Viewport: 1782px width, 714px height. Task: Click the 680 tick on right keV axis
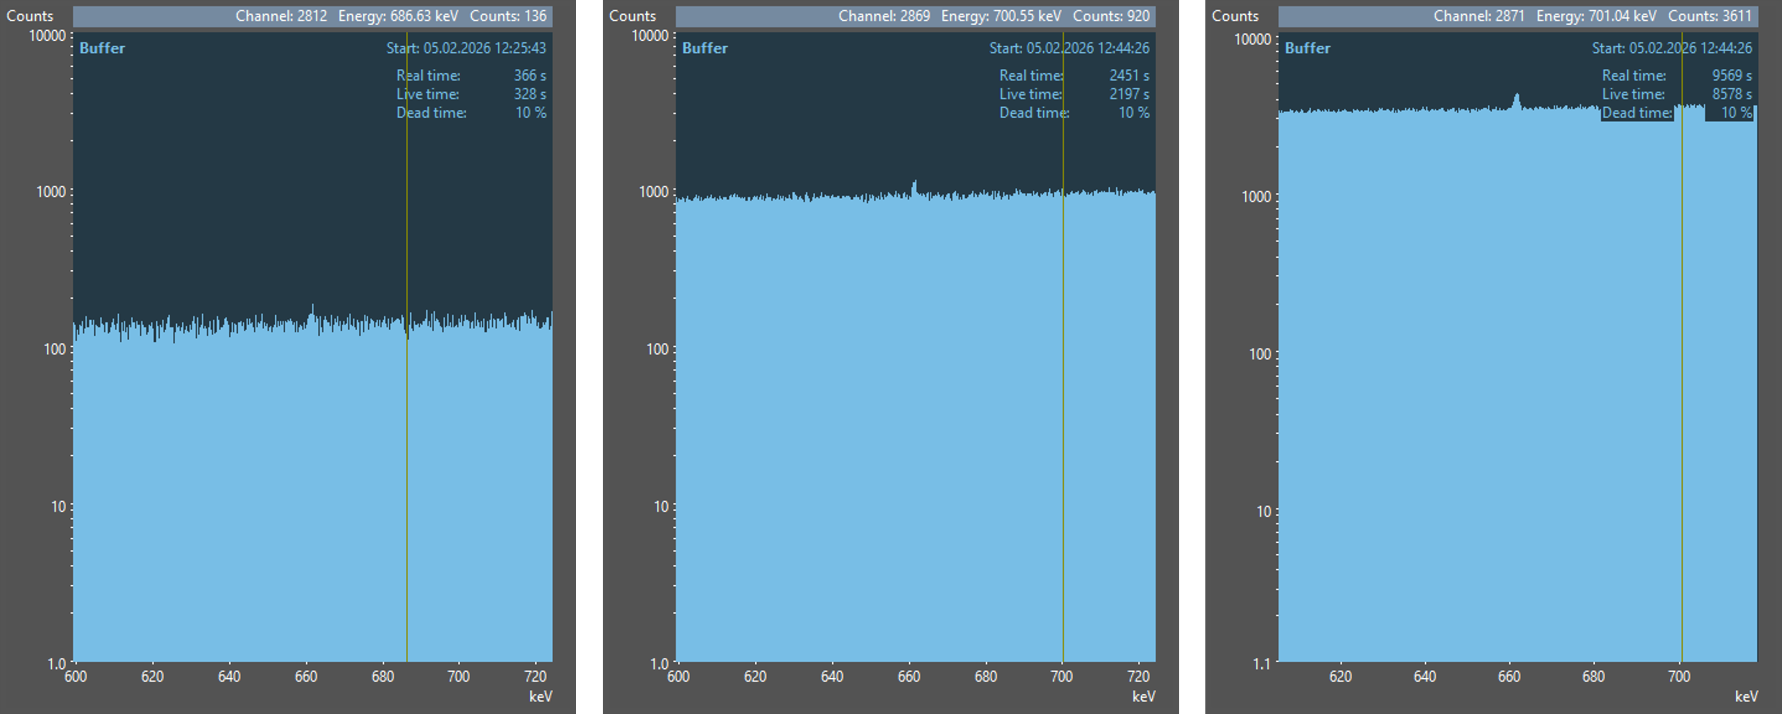[1593, 676]
